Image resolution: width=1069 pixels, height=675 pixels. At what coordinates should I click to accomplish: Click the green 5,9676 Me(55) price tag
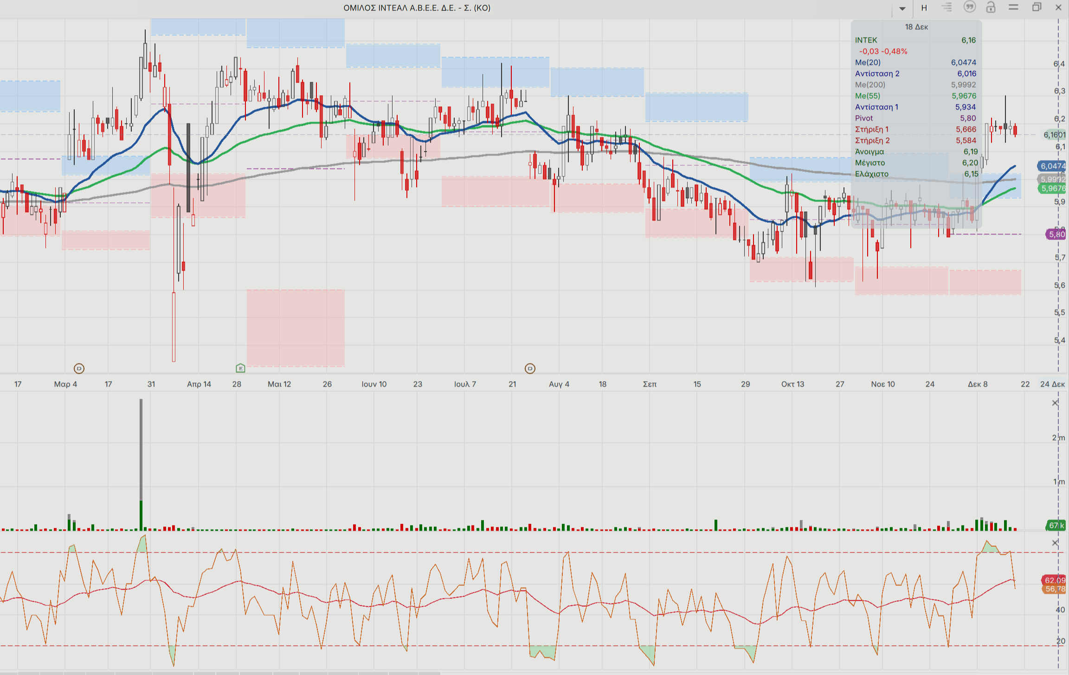pyautogui.click(x=1052, y=188)
